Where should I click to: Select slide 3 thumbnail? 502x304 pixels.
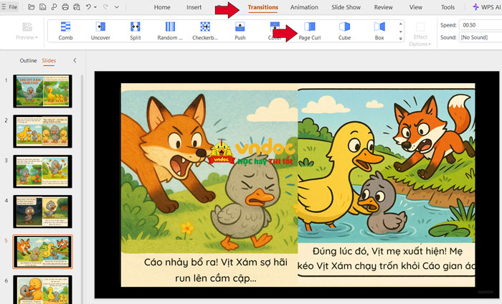[42, 171]
